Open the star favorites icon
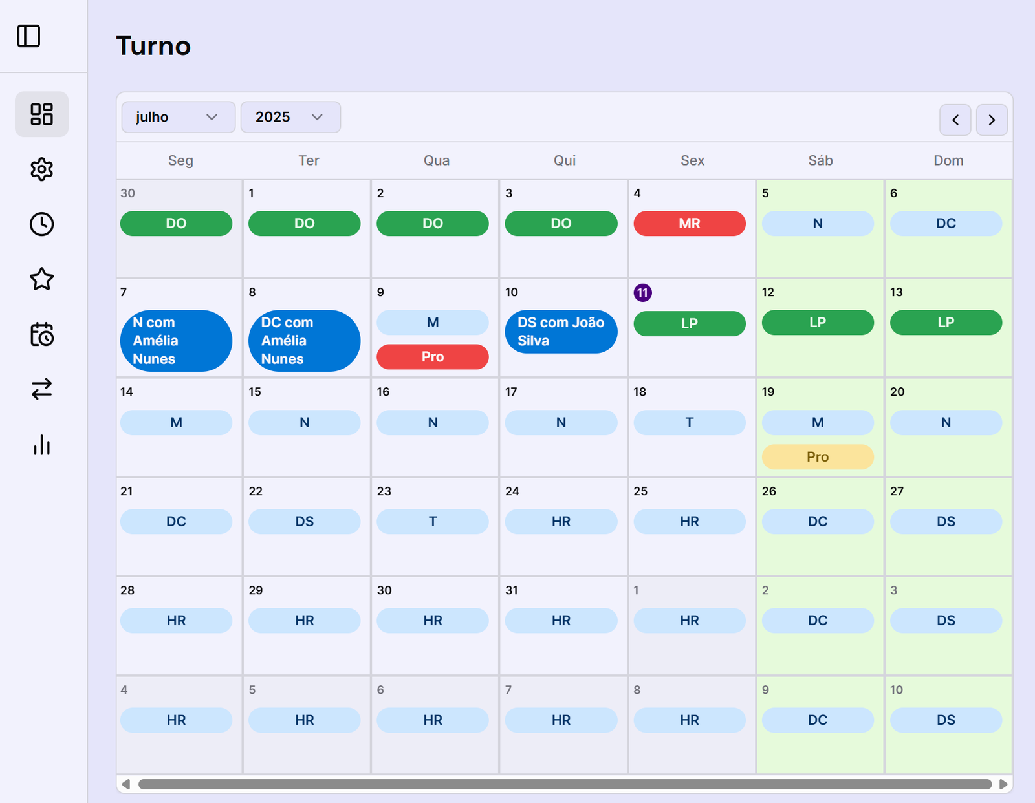This screenshot has height=803, width=1035. pos(42,279)
